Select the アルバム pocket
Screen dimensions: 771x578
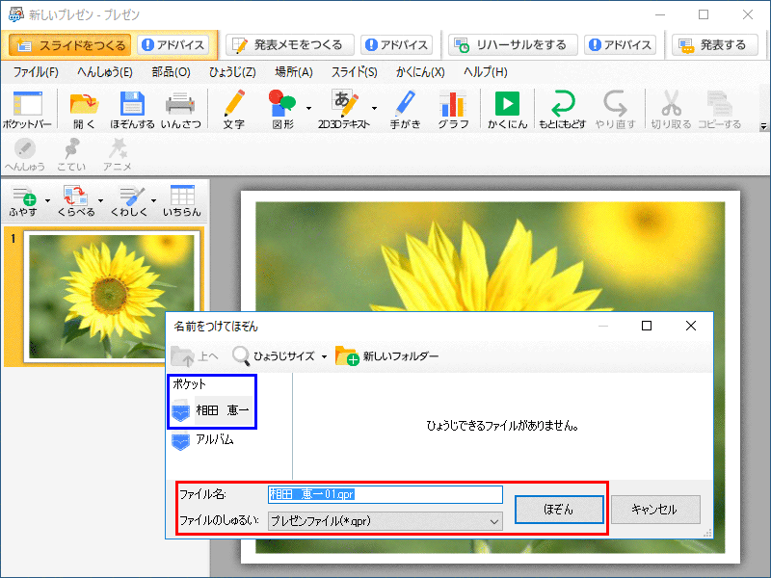pos(202,440)
